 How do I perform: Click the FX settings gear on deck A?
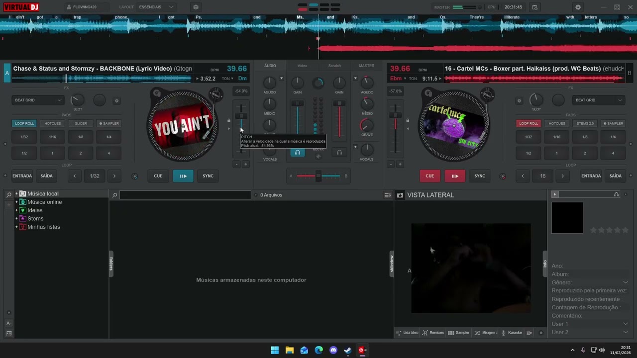tap(117, 100)
